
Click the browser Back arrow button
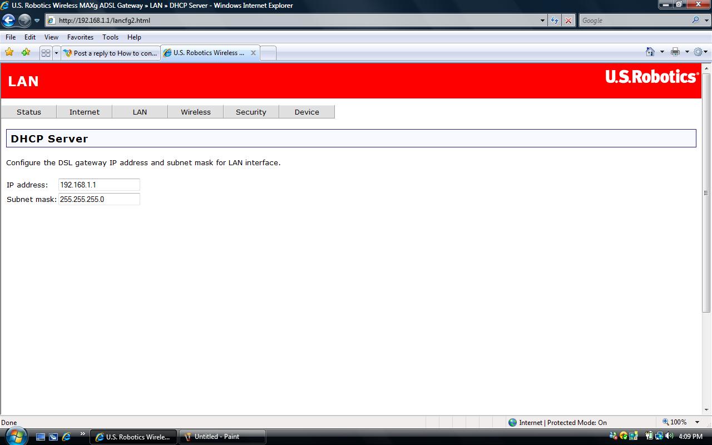point(9,21)
